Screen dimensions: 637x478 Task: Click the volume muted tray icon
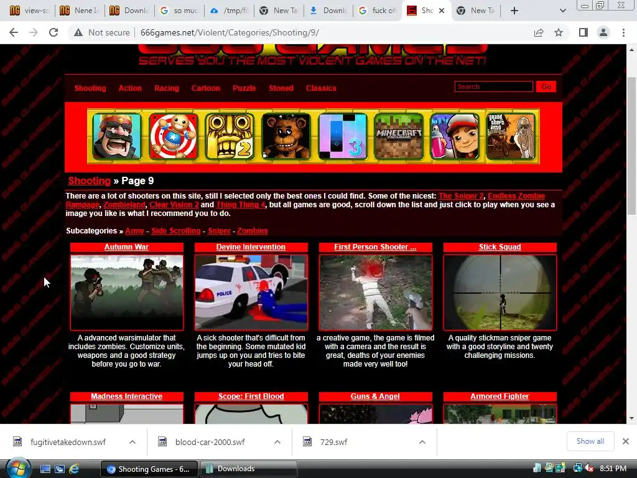click(x=589, y=469)
